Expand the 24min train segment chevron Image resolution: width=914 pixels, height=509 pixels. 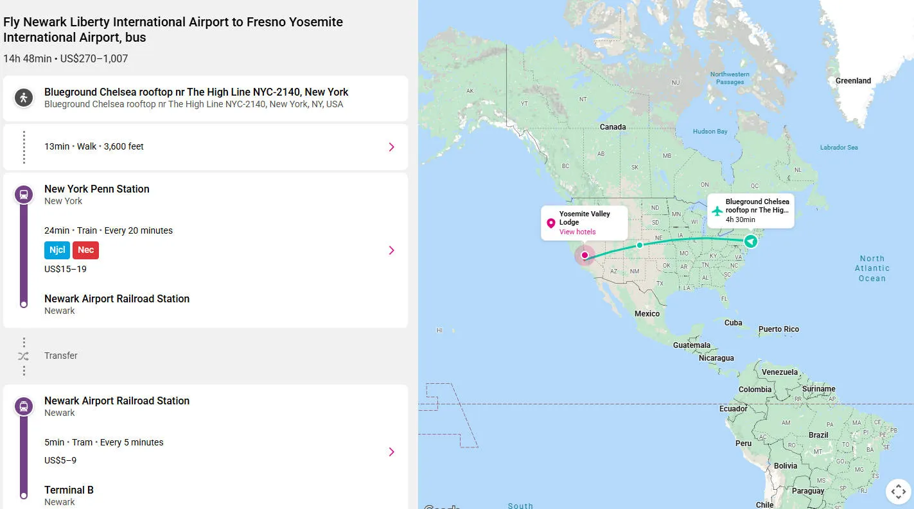pos(391,250)
